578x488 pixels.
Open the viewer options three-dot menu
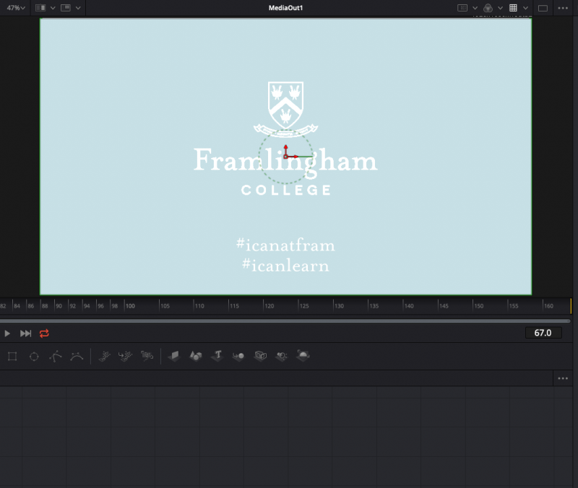tap(564, 8)
